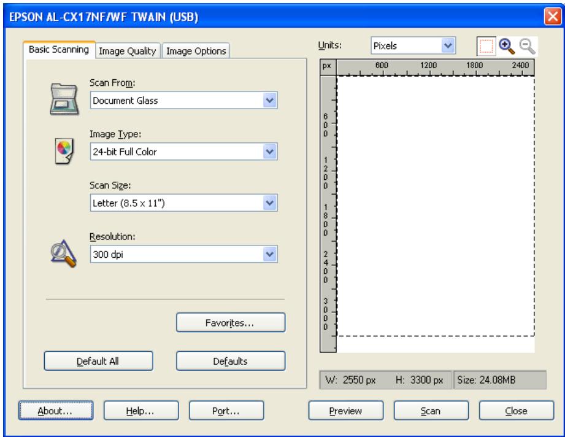Switch to the Basic Scanning tab

point(59,49)
